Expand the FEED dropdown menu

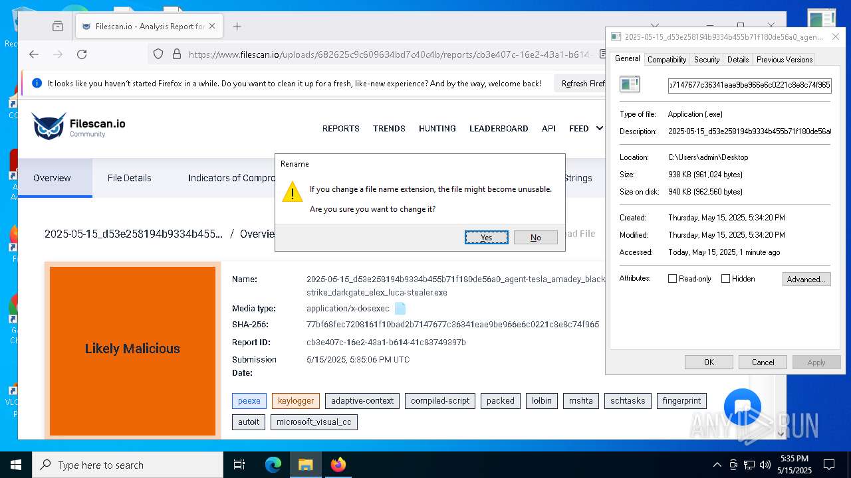click(x=586, y=129)
